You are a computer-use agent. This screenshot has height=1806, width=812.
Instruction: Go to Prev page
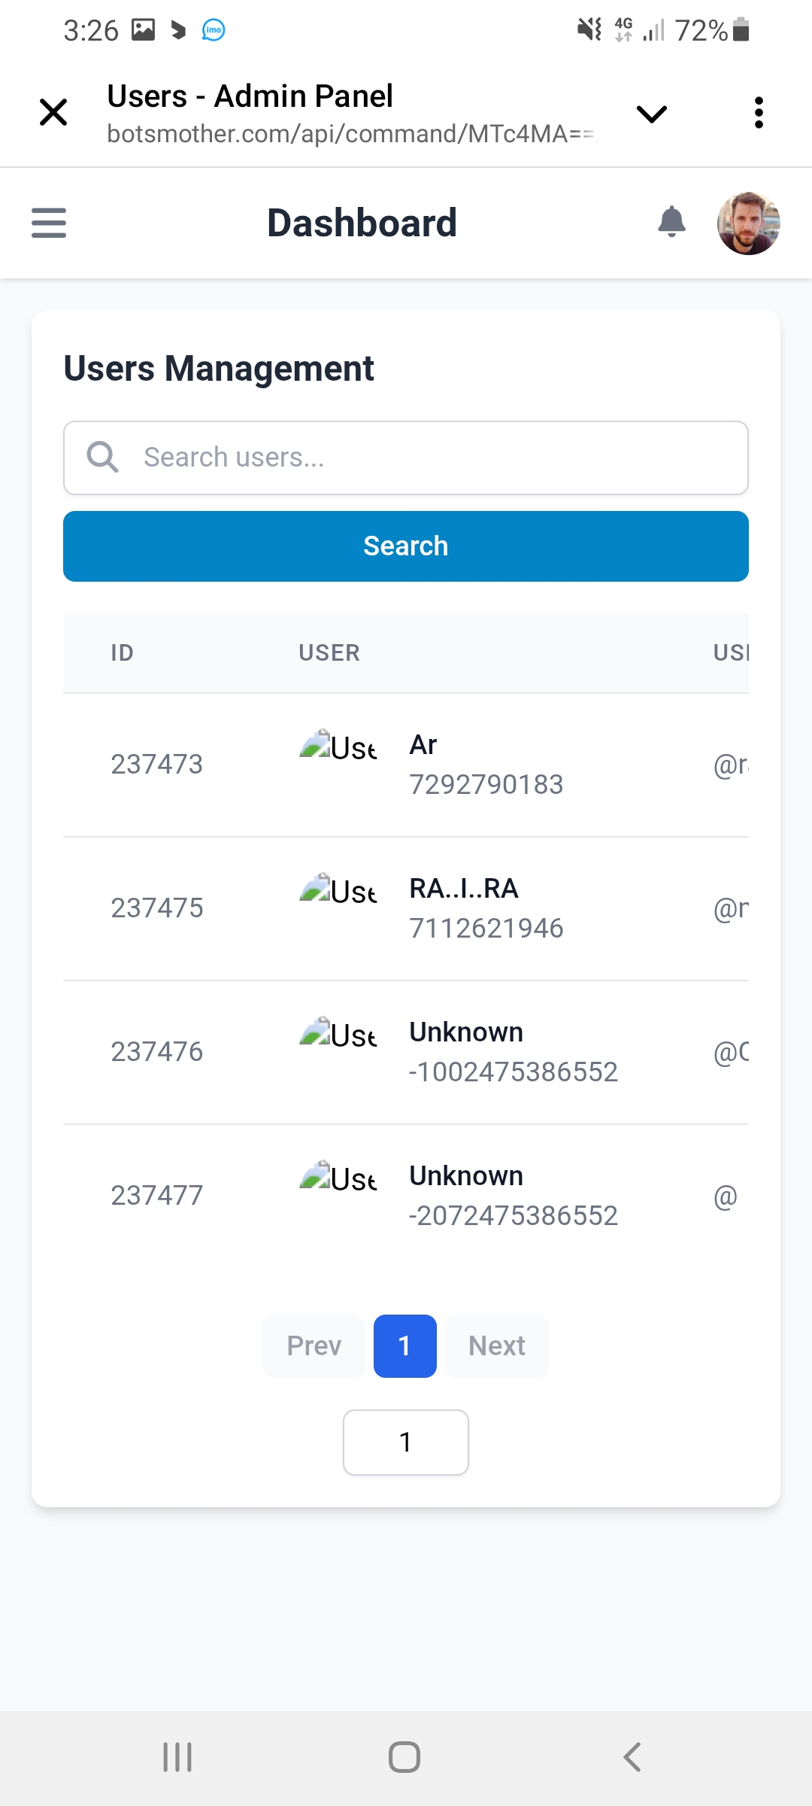[x=314, y=1346]
